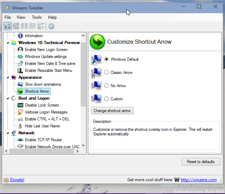Screen dimensions: 225x194
Task: Click the Windows 10 Technical Preview folder icon
Action: [x=14, y=43]
